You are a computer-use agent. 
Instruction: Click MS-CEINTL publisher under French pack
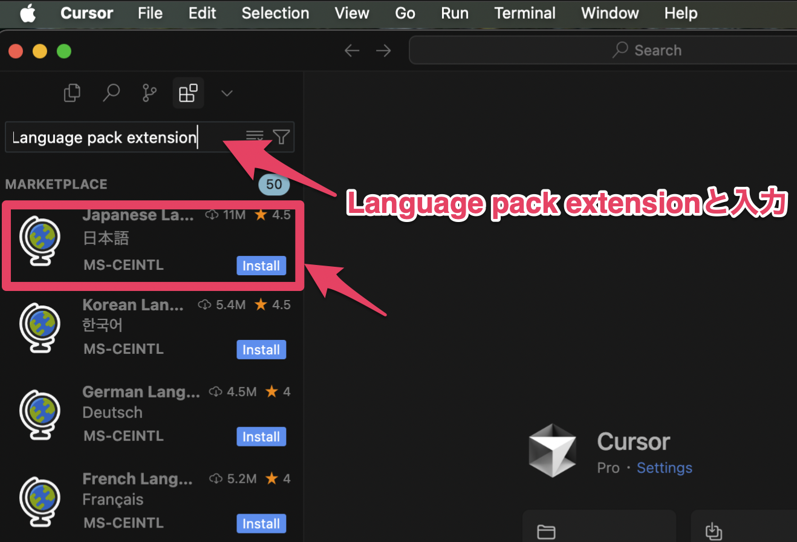click(123, 523)
